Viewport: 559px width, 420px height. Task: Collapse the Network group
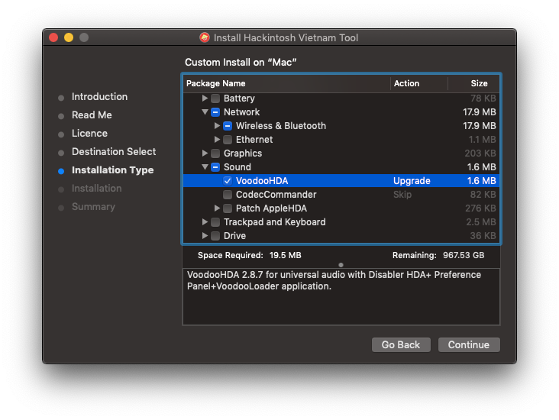(x=205, y=111)
